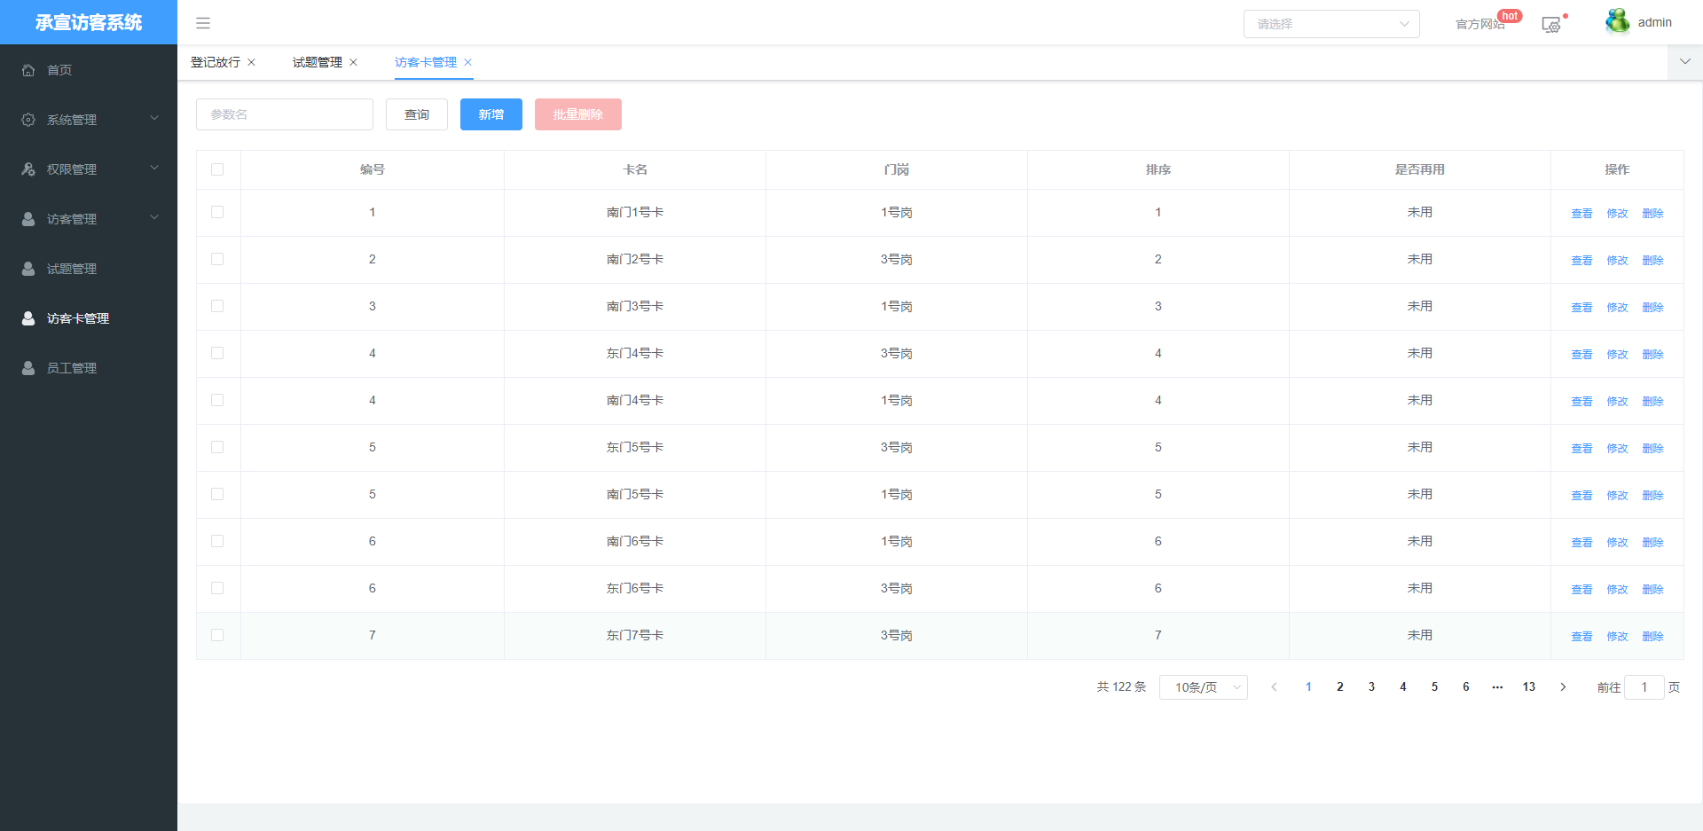The image size is (1703, 831).
Task: Click the screen settings icon in header
Action: pyautogui.click(x=1551, y=25)
